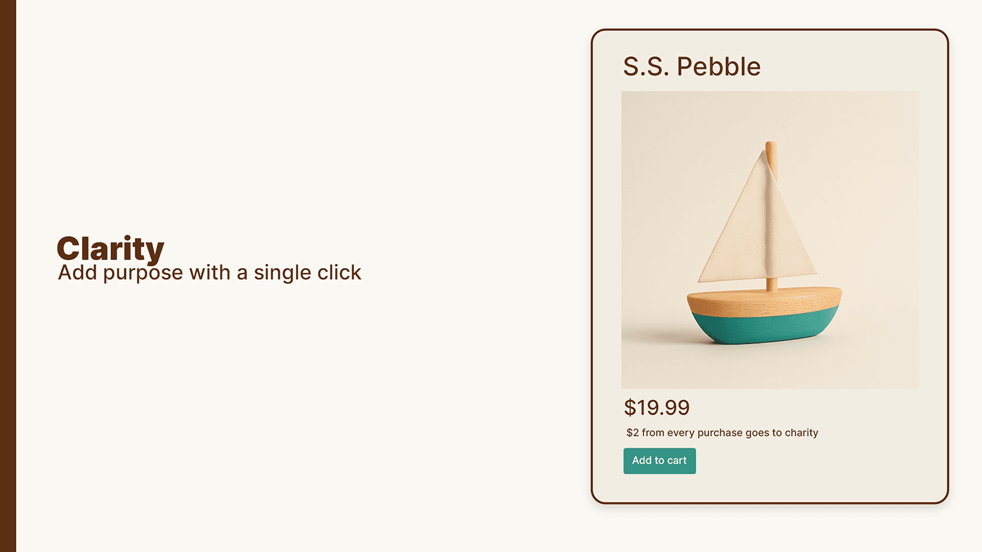Screen dimensions: 982x552
Task: Click the word "purchase" in the donation note
Action: [720, 432]
